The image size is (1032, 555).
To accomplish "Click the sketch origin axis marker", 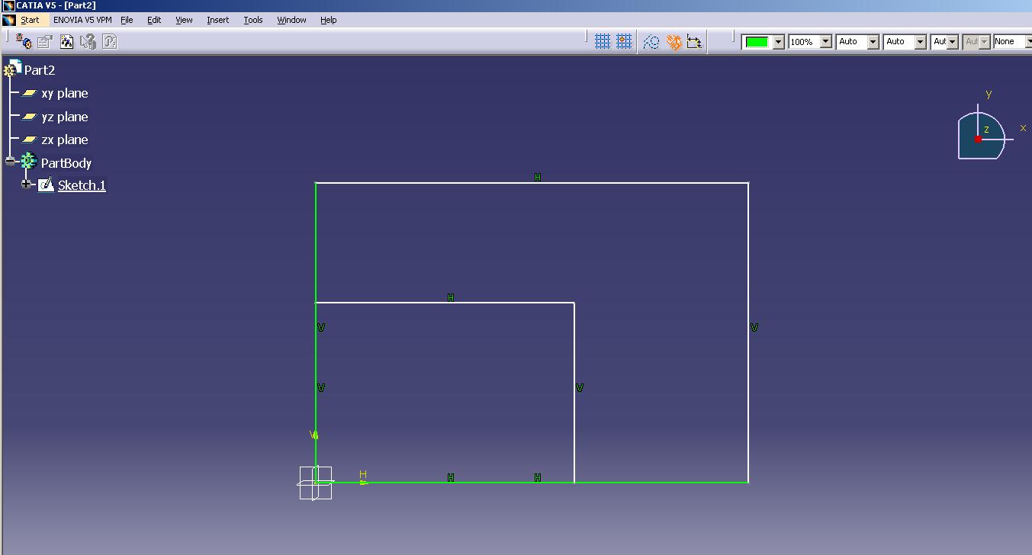I will click(316, 483).
